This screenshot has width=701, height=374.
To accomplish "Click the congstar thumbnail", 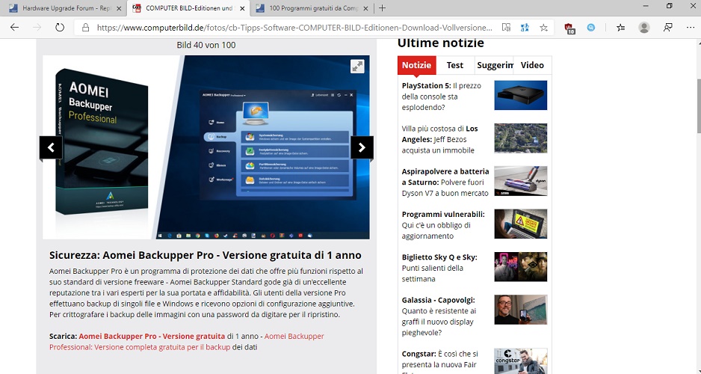I will pos(520,361).
